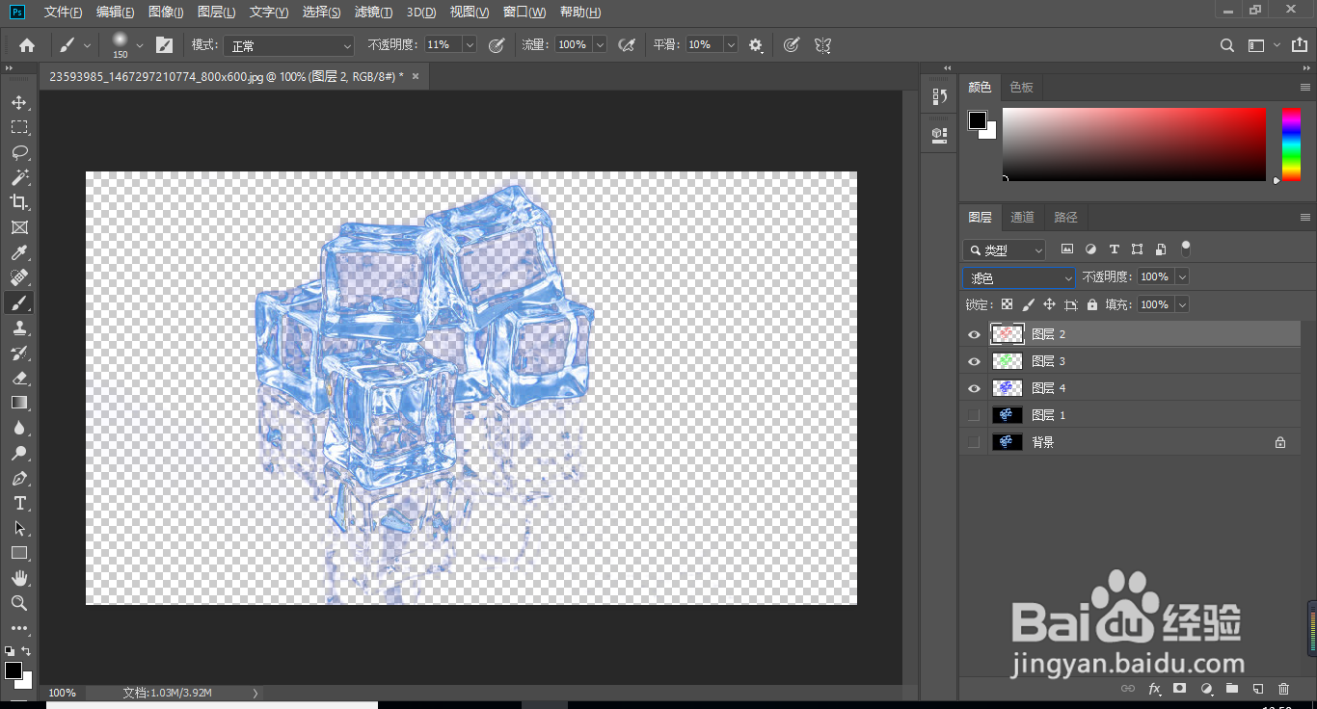This screenshot has height=709, width=1317.
Task: Select the Dodge tool
Action: click(19, 453)
